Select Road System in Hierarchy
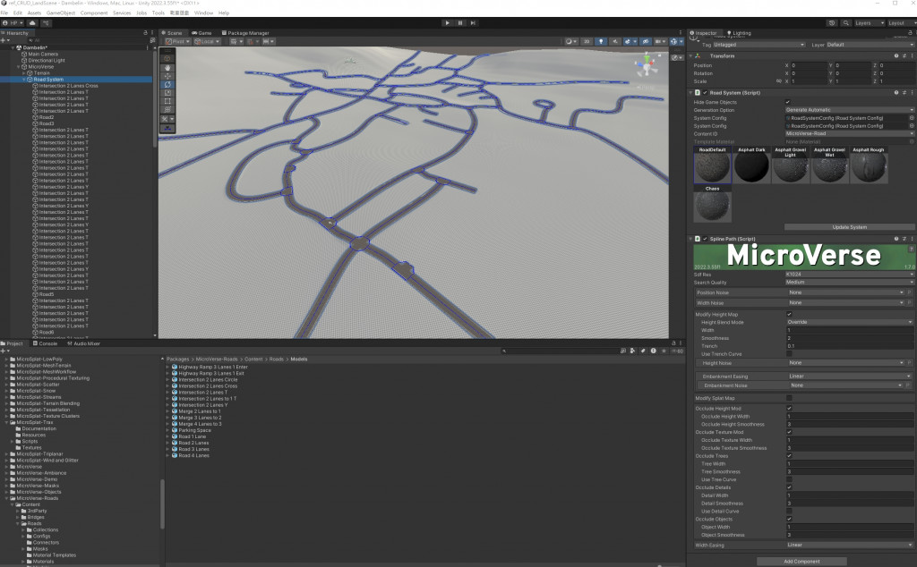Image resolution: width=917 pixels, height=567 pixels. [x=48, y=80]
